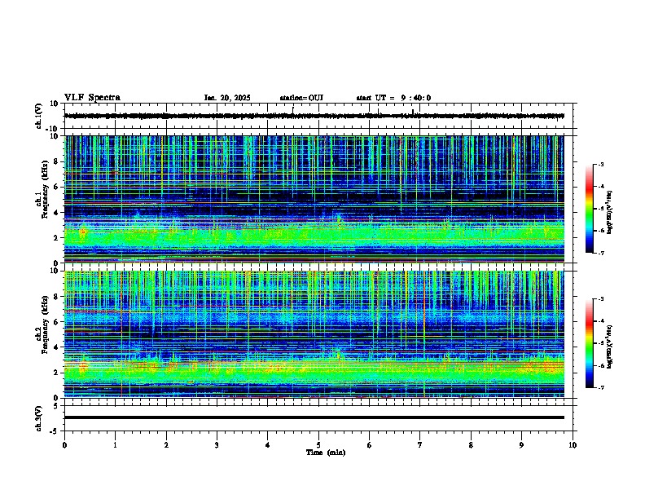Click time axis tick label "8"

click(x=471, y=445)
